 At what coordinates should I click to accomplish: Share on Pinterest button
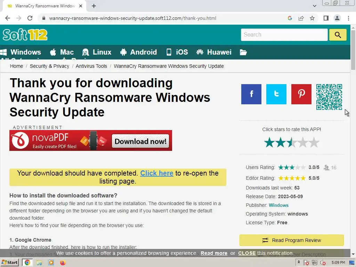point(301,94)
